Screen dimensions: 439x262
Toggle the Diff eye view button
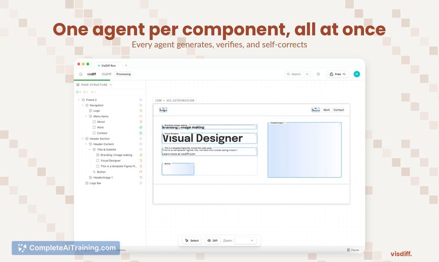pos(212,241)
